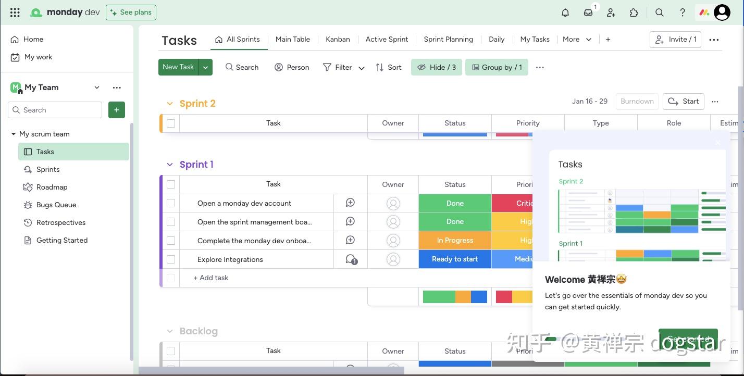
Task: Assign owner for Complete the monday dev onboarding task
Action: coord(393,241)
